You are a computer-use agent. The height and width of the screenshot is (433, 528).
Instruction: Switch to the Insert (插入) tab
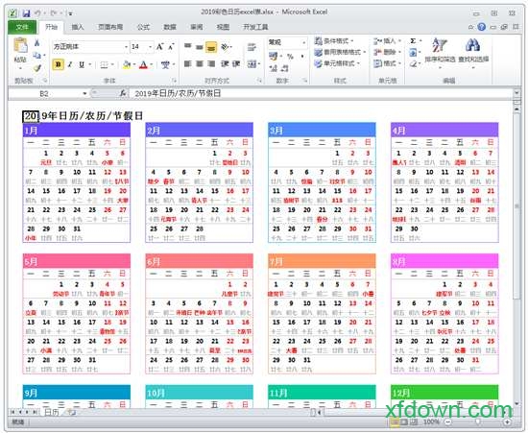click(78, 27)
